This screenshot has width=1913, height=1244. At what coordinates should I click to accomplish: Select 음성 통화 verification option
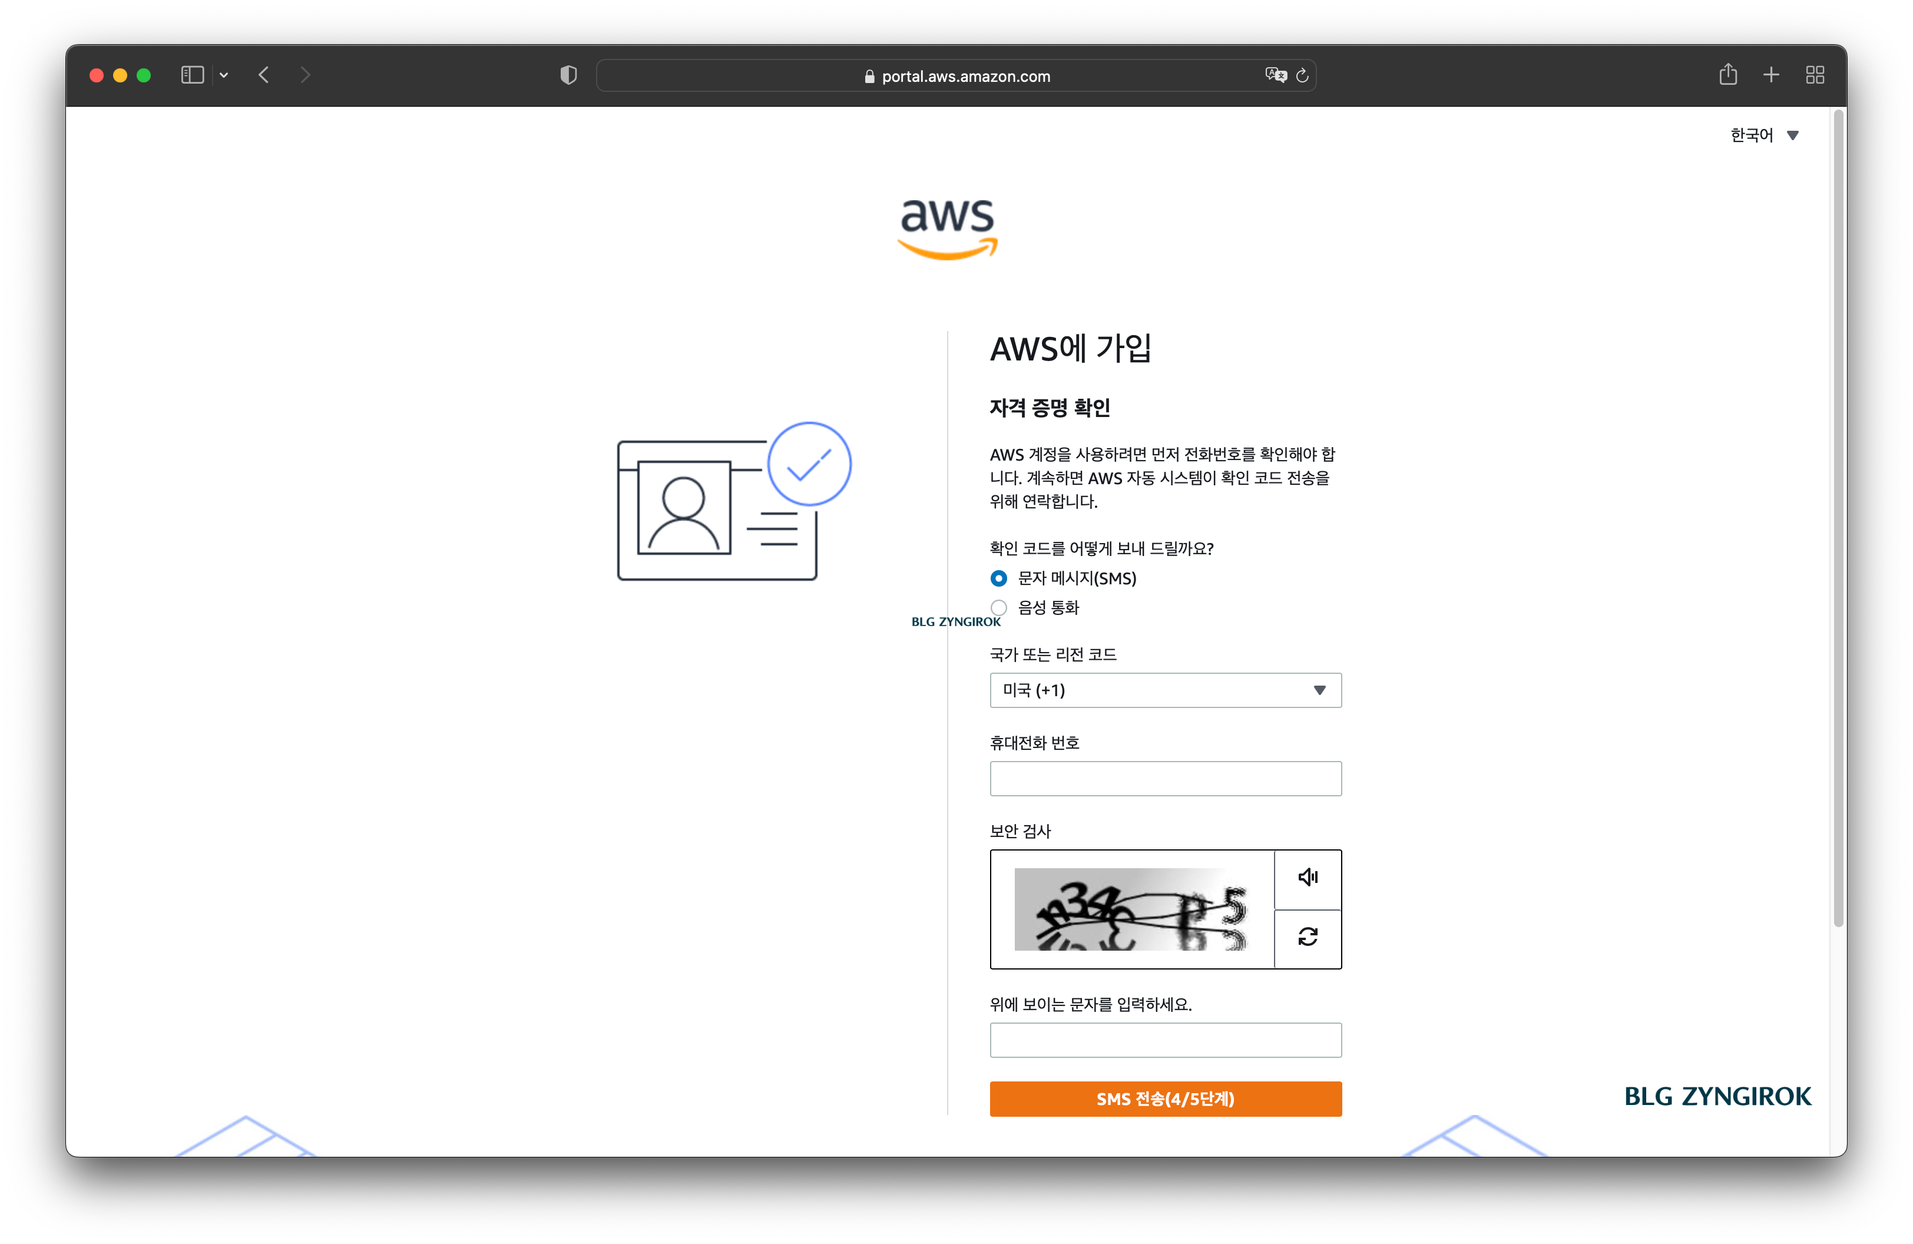click(998, 608)
